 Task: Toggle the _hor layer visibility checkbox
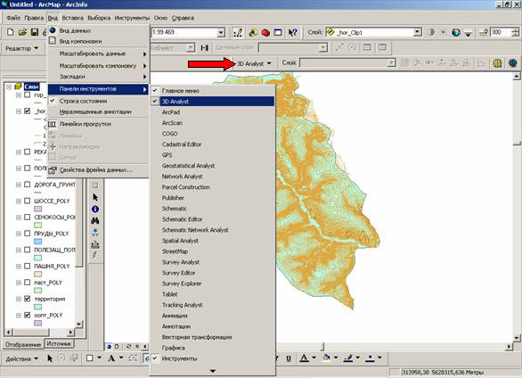point(28,111)
